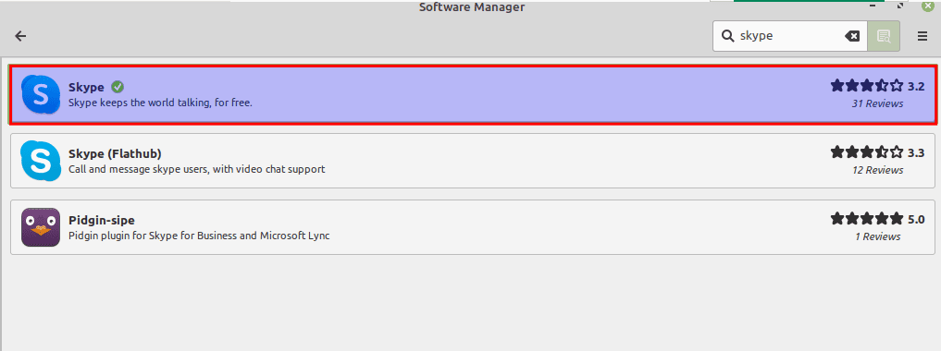Close the Software Manager window
The width and height of the screenshot is (941, 351).
(x=928, y=5)
